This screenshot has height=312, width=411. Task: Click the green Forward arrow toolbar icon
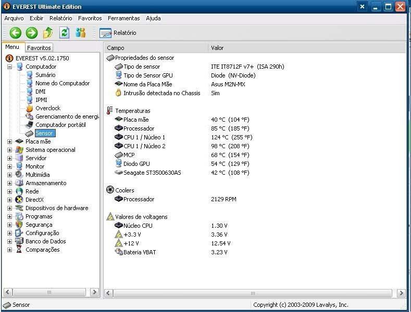point(32,33)
